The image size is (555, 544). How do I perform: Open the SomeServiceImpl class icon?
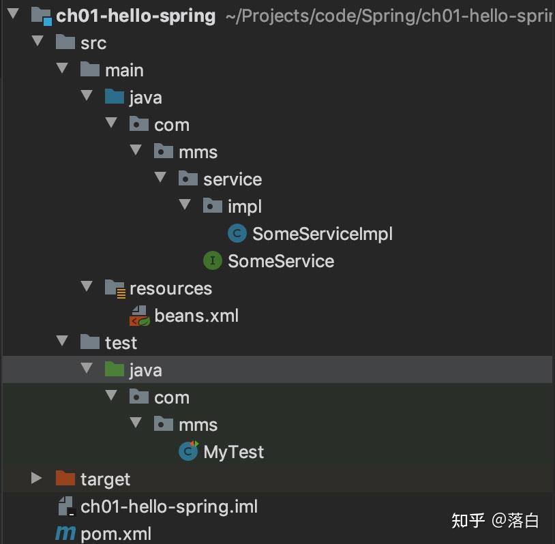coord(237,233)
